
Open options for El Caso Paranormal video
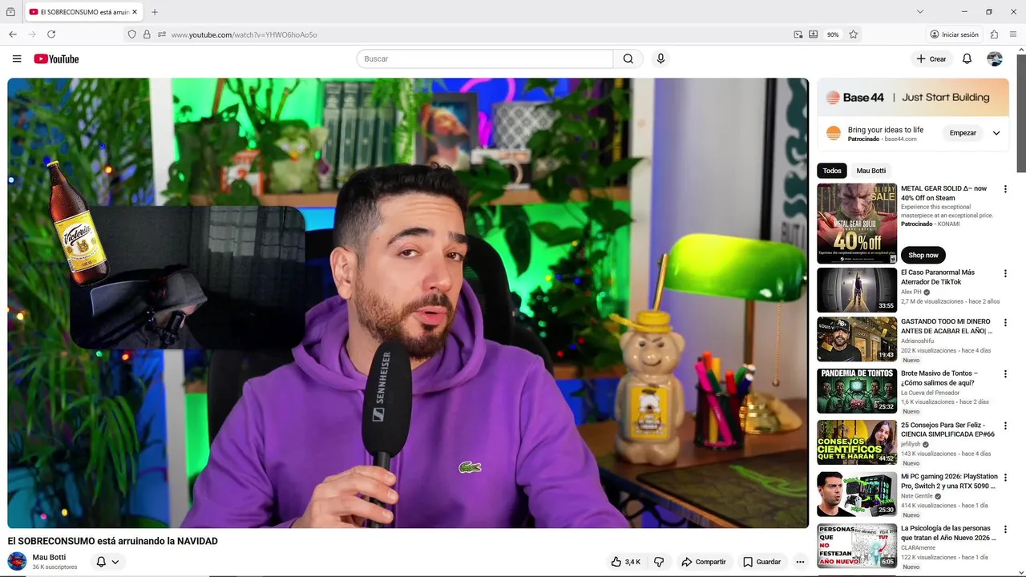pyautogui.click(x=1005, y=273)
